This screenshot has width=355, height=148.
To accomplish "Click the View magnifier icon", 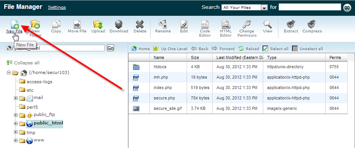I will pyautogui.click(x=268, y=24).
